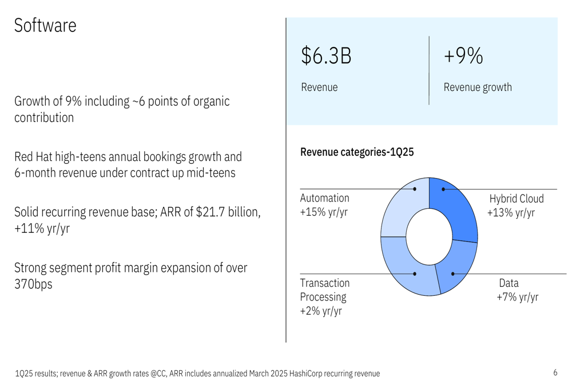Click the segment profit margin expansion text
Viewport: 572px width, 392px height.
click(130, 276)
